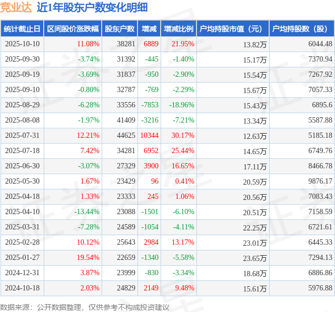Click the -13.44% price drop cell
The image size is (335, 312).
coord(87,212)
